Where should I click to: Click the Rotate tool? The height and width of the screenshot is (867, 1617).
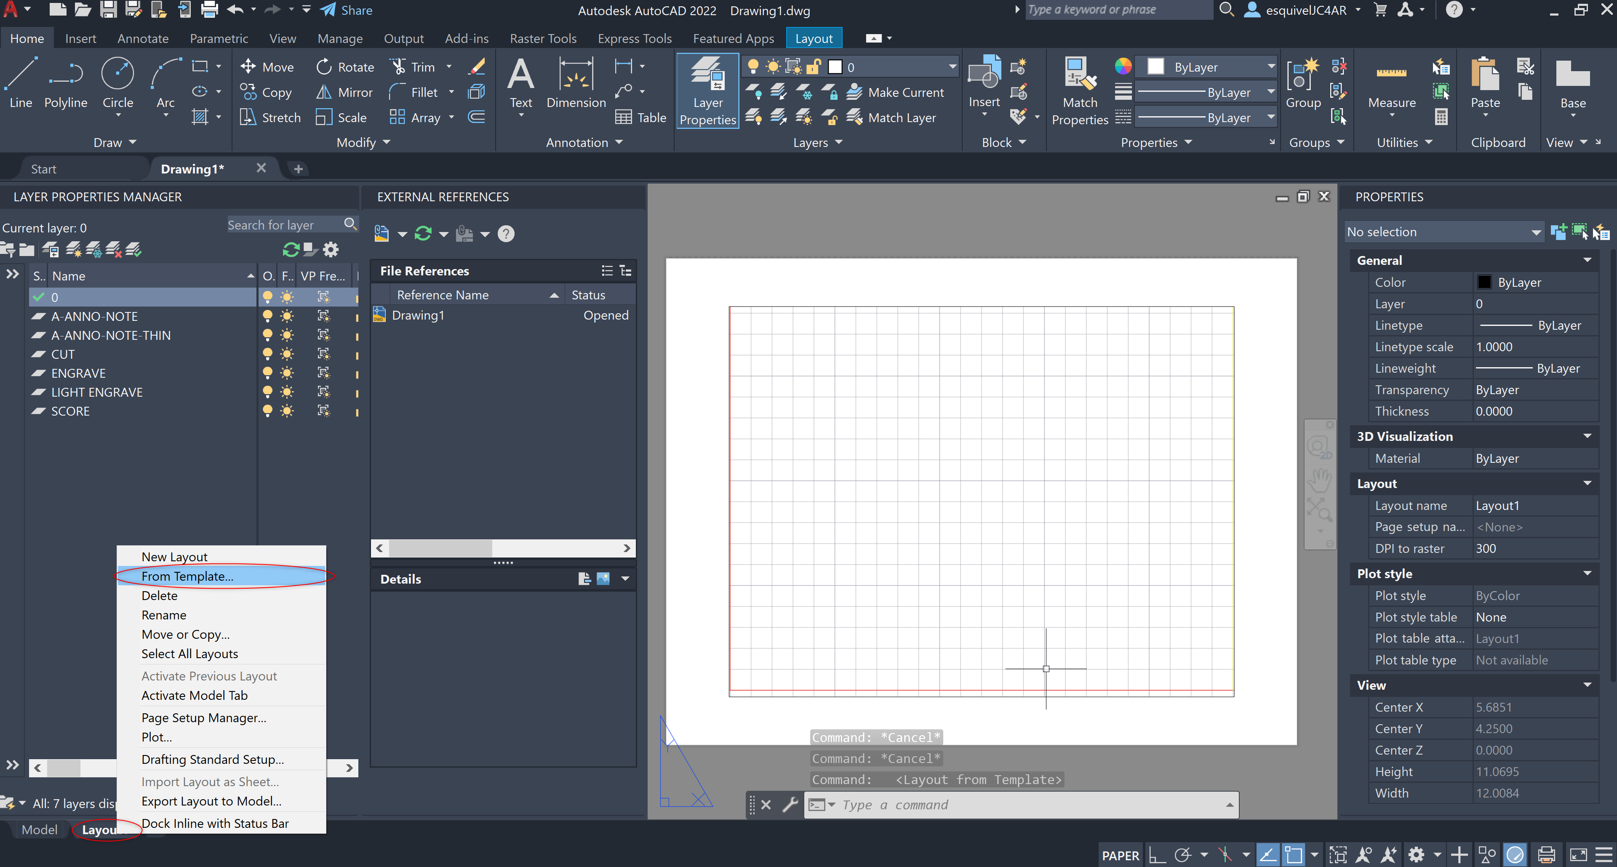344,67
